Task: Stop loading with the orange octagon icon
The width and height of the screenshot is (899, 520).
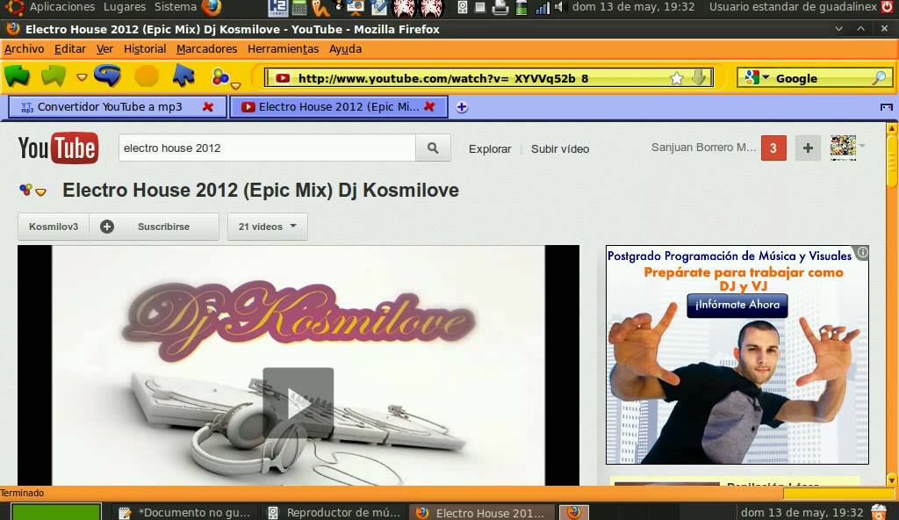Action: [x=147, y=76]
